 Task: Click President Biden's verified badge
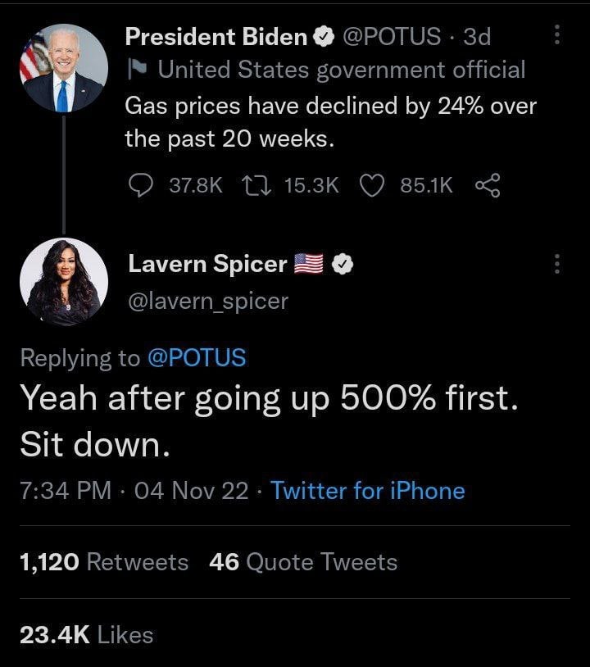(x=324, y=37)
